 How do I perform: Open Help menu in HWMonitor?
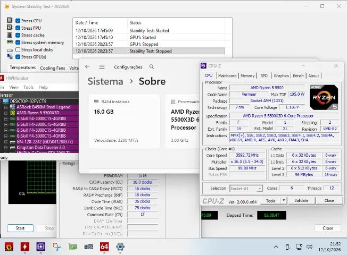pos(43,87)
